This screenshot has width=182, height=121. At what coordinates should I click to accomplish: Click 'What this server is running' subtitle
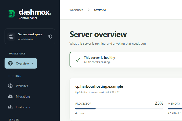click(x=108, y=44)
